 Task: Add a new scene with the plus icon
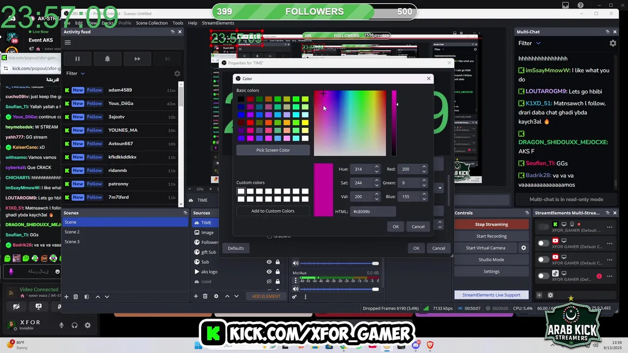[x=66, y=297]
